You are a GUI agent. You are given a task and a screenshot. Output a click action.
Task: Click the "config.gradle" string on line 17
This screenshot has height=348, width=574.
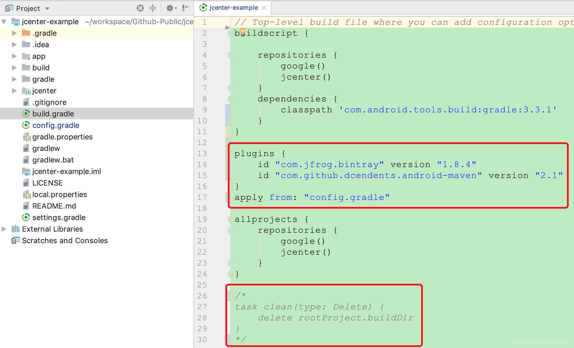347,197
